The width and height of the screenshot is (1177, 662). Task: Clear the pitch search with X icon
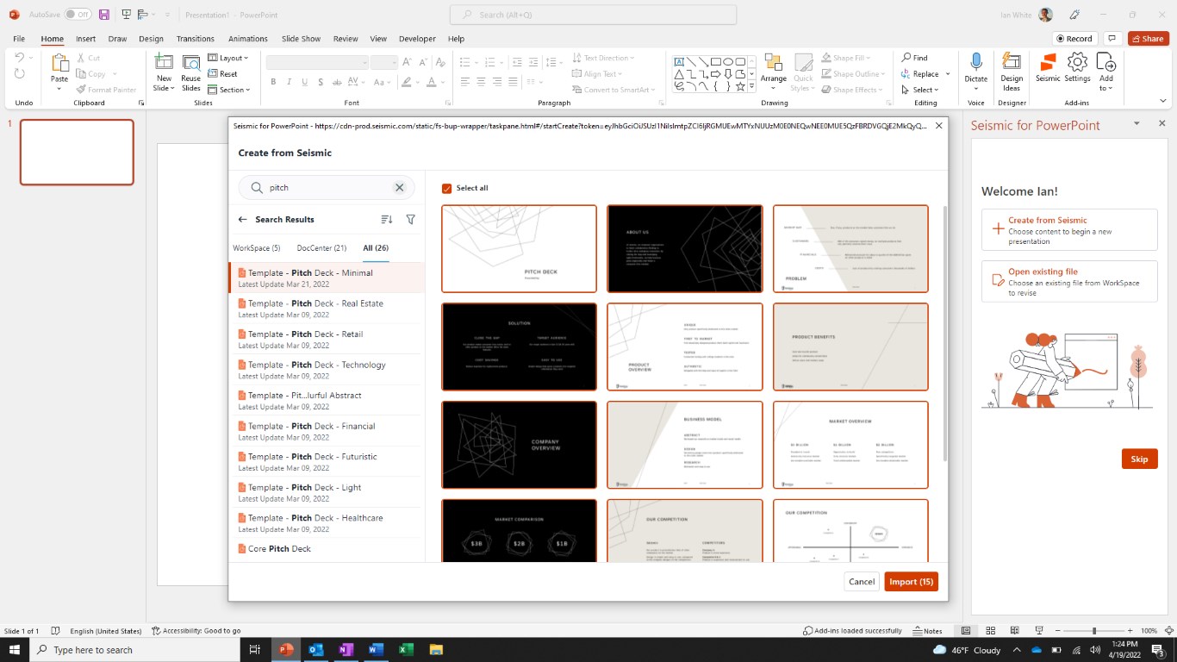(x=400, y=188)
